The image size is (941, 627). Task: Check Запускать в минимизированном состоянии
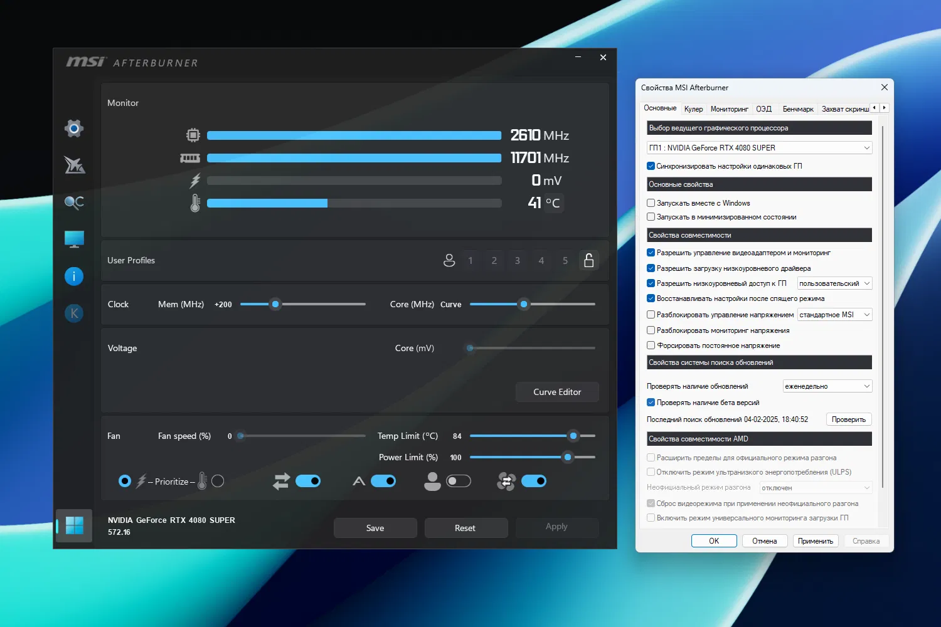point(651,217)
